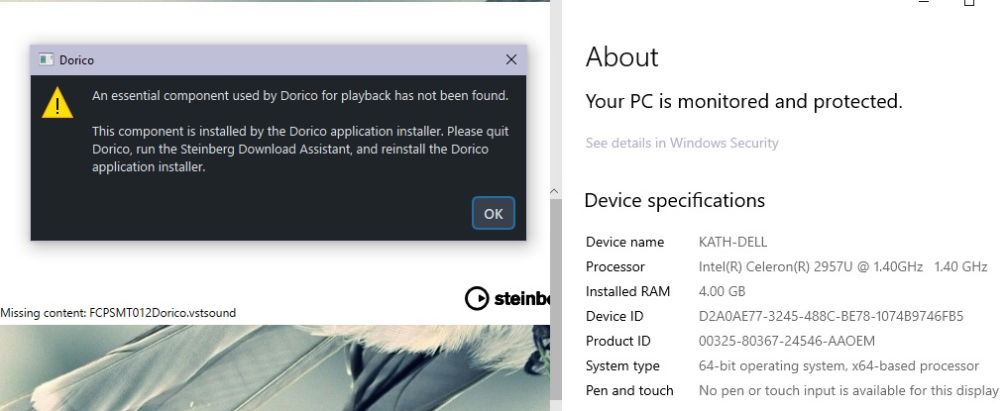The height and width of the screenshot is (411, 1006).
Task: Close the Dorico warning dialog
Action: [x=511, y=59]
